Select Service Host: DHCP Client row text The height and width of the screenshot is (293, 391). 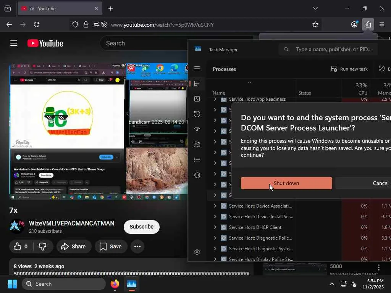tap(255, 227)
